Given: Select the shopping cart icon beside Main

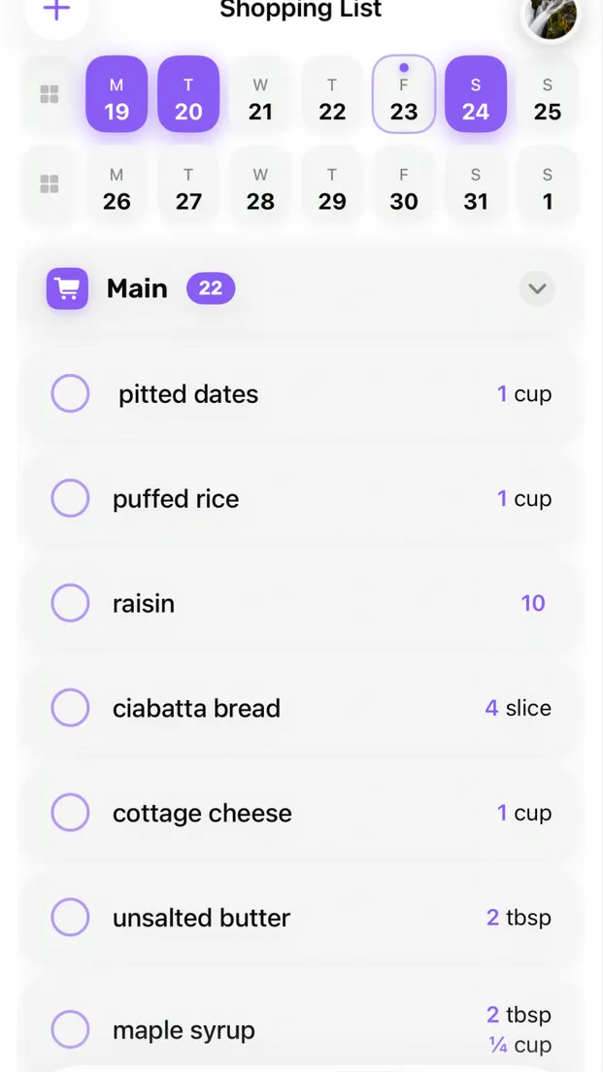Looking at the screenshot, I should click(66, 288).
